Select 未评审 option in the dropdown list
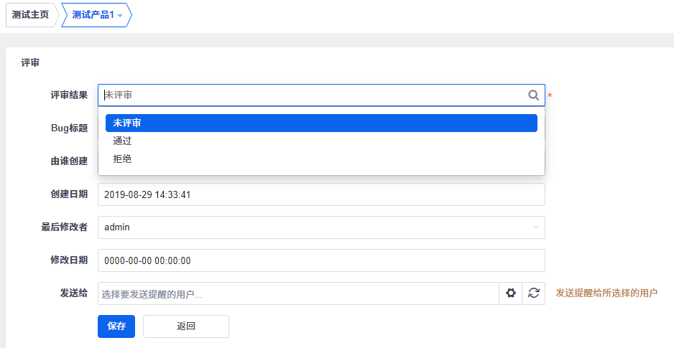 (x=321, y=123)
